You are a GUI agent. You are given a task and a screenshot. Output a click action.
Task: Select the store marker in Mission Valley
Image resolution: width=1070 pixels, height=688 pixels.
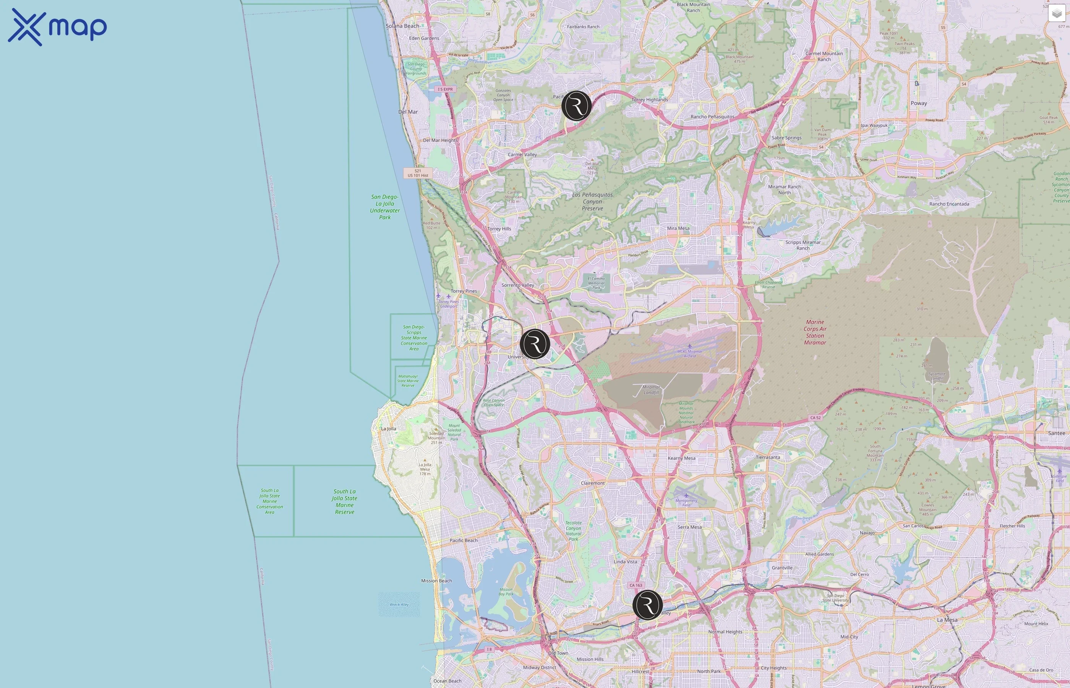coord(647,605)
